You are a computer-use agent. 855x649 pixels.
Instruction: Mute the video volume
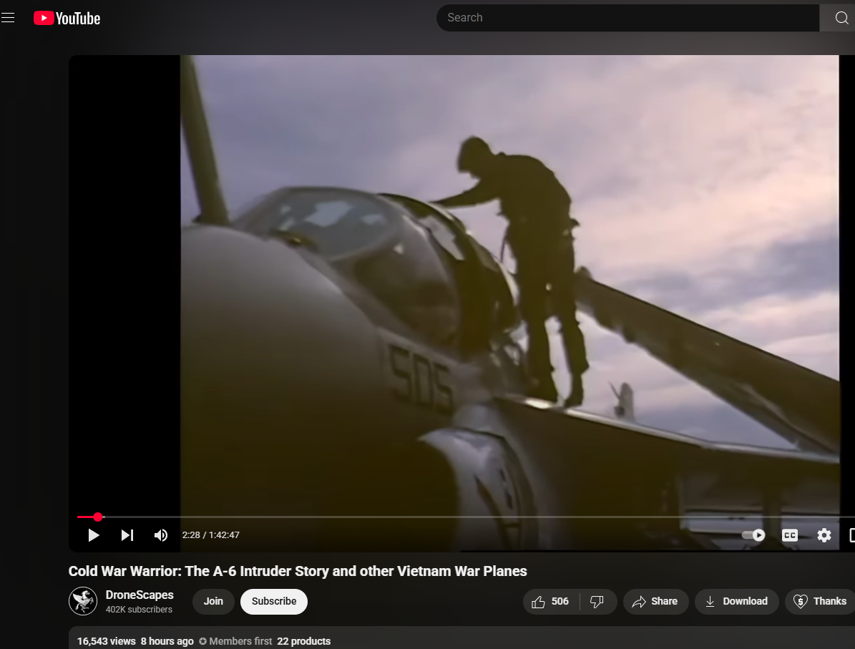pyautogui.click(x=160, y=535)
